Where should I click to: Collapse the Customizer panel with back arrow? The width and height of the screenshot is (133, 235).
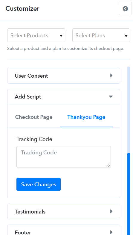coord(125,9)
